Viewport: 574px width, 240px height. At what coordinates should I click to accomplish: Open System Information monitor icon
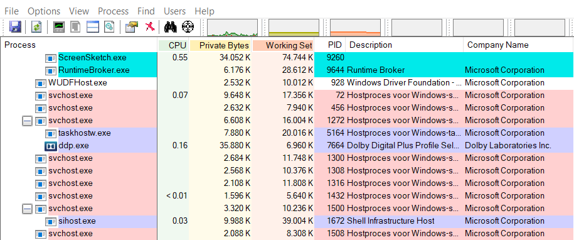pos(58,27)
